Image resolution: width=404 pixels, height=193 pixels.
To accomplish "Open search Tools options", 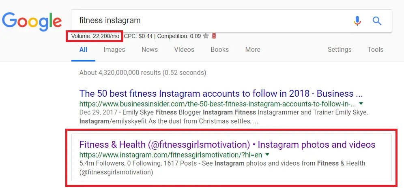I will (375, 50).
